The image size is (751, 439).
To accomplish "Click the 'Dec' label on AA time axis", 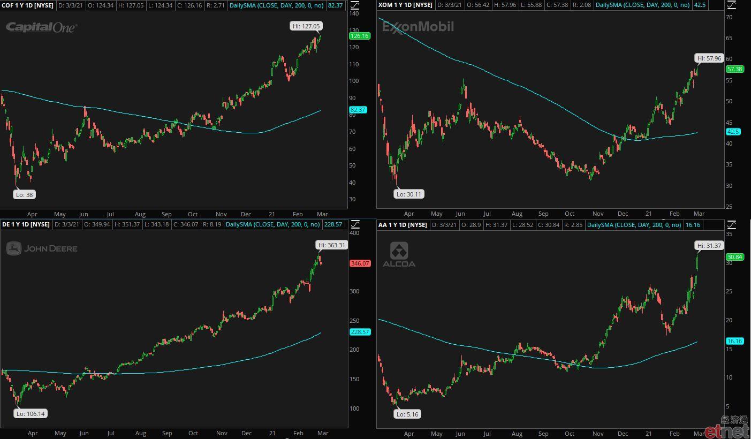I will click(624, 433).
